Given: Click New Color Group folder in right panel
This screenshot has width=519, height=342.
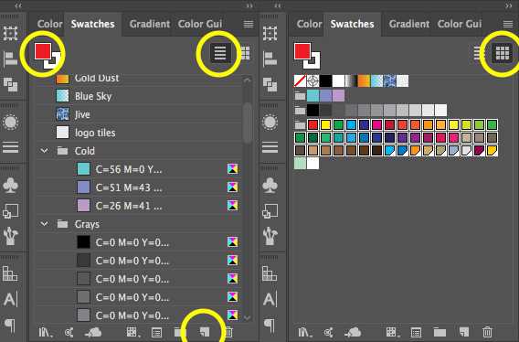Looking at the screenshot, I should (x=440, y=332).
